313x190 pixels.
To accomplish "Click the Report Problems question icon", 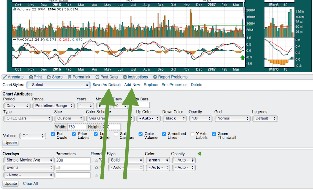I will pos(155,77).
